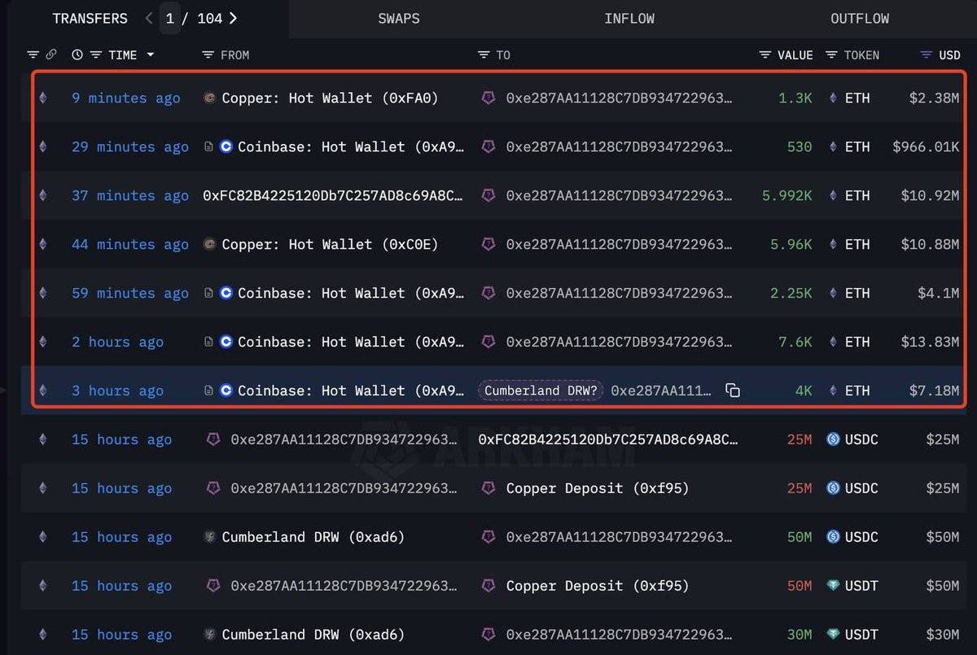Select the TRANSFERS tab
Viewport: 977px width, 655px height.
[90, 18]
